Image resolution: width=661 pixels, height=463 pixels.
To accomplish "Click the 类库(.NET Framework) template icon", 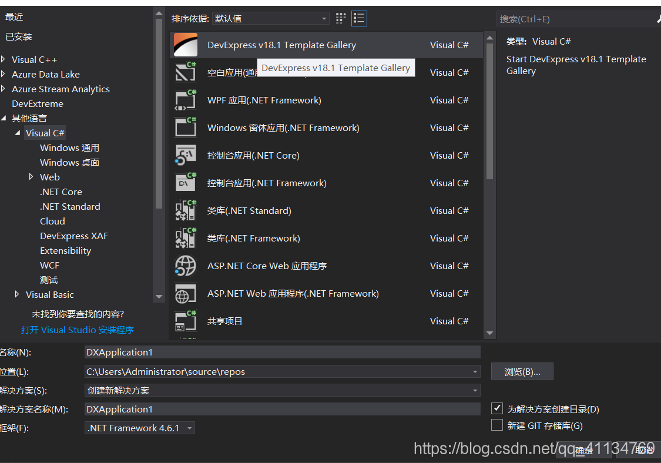I will click(x=186, y=238).
